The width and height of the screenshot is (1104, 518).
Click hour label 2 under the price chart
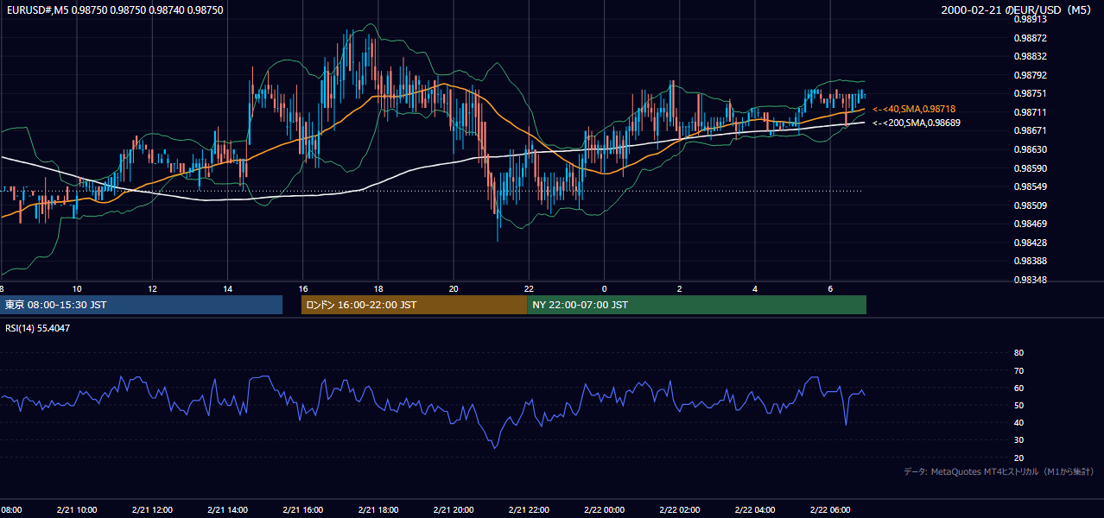[680, 288]
